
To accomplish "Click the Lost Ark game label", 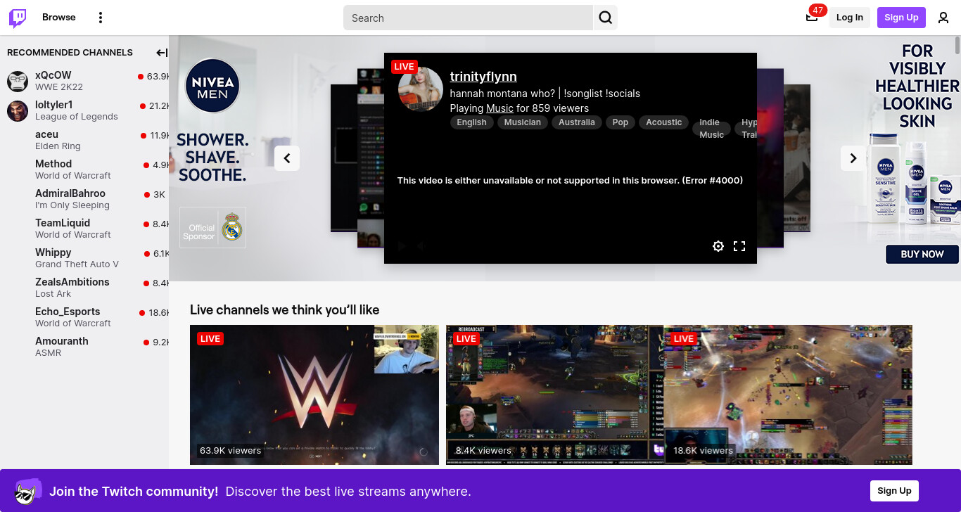I will pyautogui.click(x=53, y=294).
